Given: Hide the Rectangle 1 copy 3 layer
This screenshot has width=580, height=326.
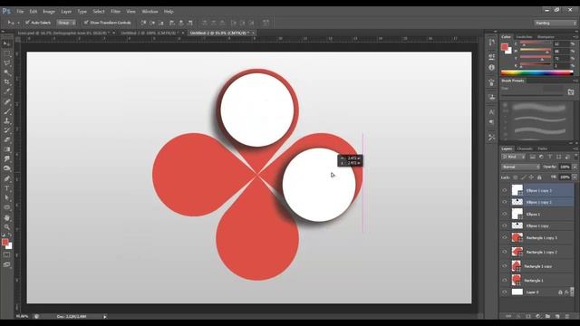Looking at the screenshot, I should pos(505,237).
